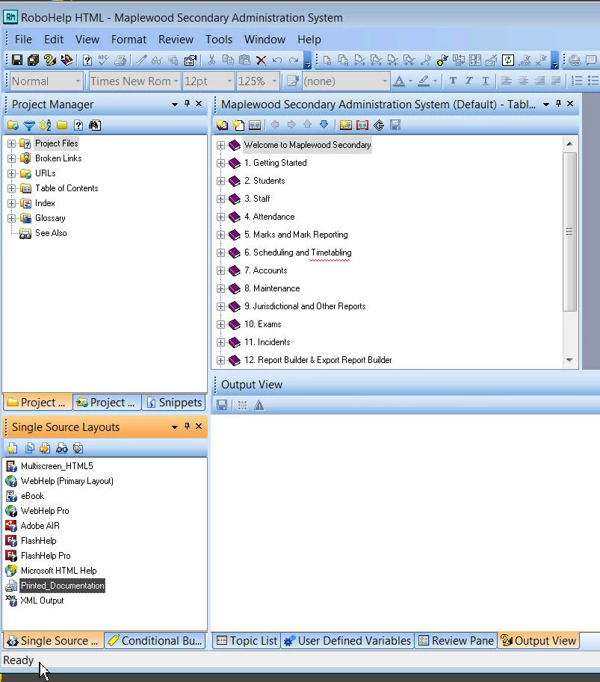Screen dimensions: 600x682
Task: Click the save icon in Output View toolbar
Action: (222, 406)
